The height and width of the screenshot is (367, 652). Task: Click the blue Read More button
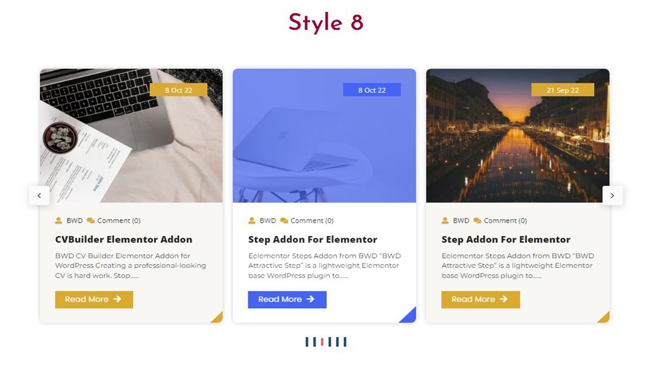click(x=287, y=300)
